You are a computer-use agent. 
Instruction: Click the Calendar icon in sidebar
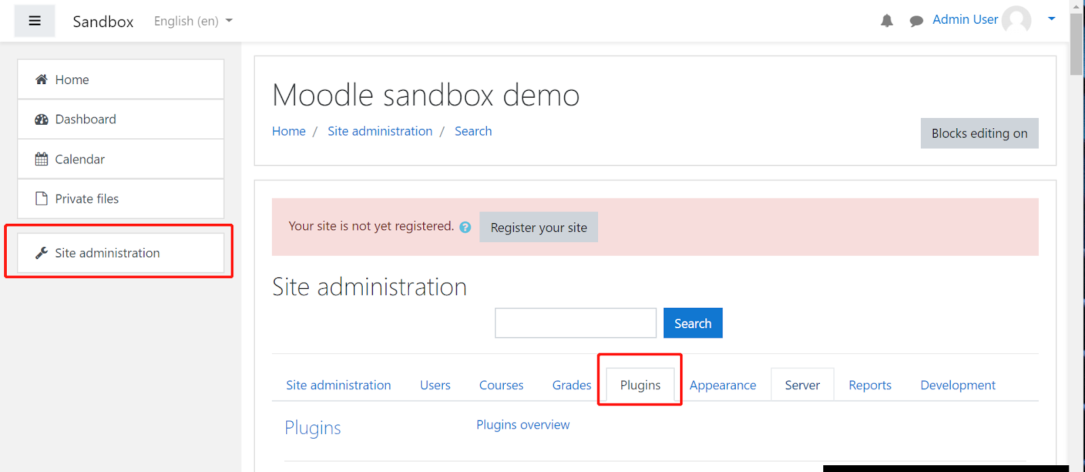(x=41, y=159)
